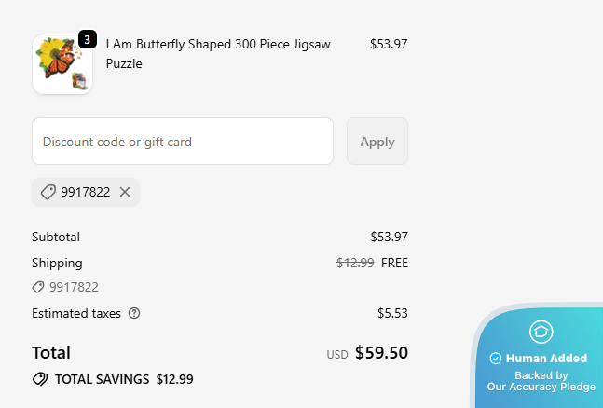The height and width of the screenshot is (408, 603).
Task: Click the FREE shipping label
Action: (x=394, y=263)
